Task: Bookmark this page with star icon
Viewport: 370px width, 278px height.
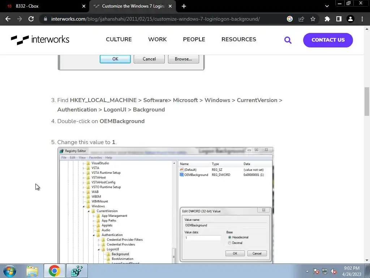Action: (313, 19)
